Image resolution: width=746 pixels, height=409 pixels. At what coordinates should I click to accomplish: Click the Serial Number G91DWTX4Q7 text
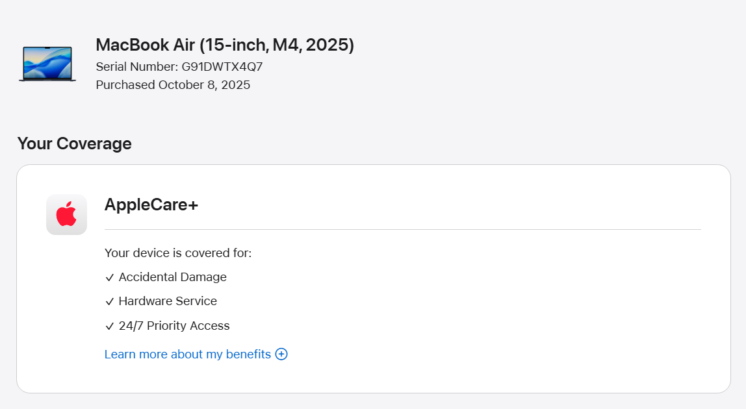(x=179, y=67)
